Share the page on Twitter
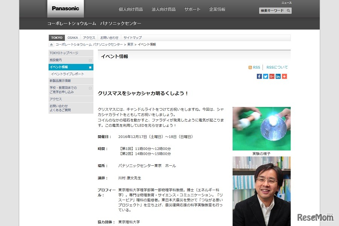The height and width of the screenshot is (226, 339). click(x=266, y=76)
